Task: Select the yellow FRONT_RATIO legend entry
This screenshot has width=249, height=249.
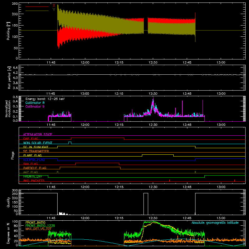Action: point(35,223)
